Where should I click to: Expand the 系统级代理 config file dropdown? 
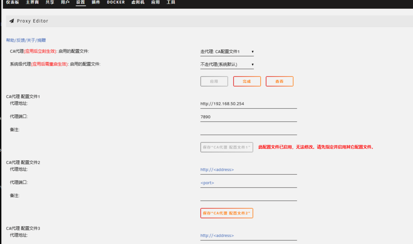pyautogui.click(x=227, y=65)
